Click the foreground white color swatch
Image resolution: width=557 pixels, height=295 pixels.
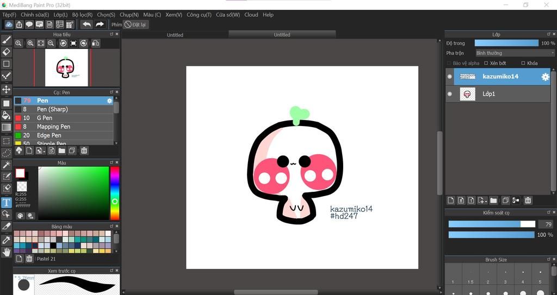click(20, 173)
